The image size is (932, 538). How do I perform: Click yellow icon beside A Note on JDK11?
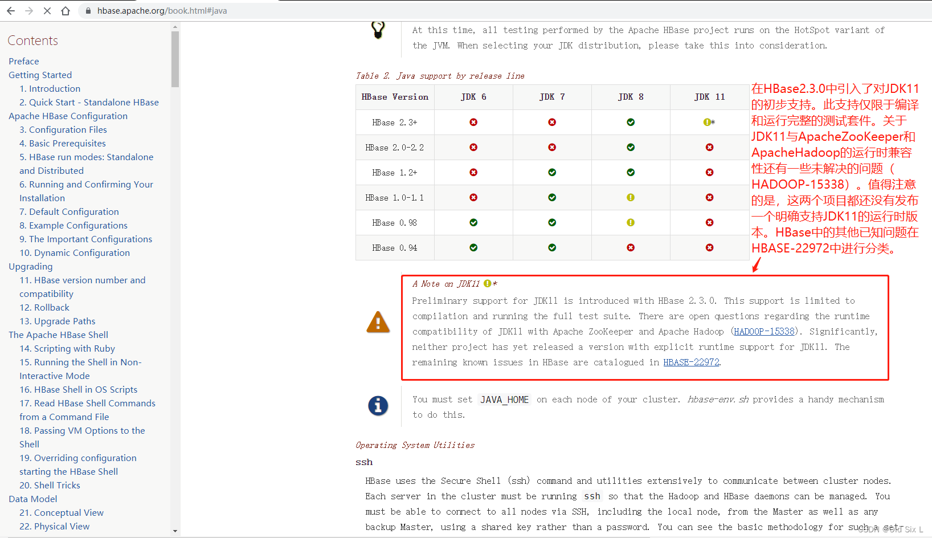487,283
